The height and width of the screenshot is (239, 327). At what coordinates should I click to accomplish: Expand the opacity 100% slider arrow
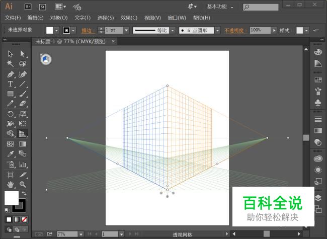click(x=274, y=31)
